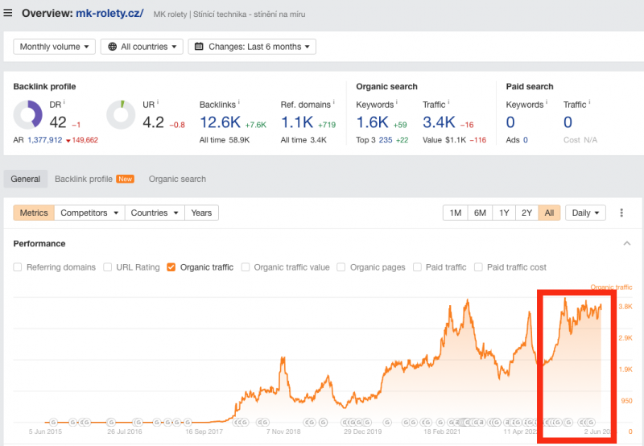Show Backlinks info tooltip icon
This screenshot has width=644, height=446.
point(238,102)
